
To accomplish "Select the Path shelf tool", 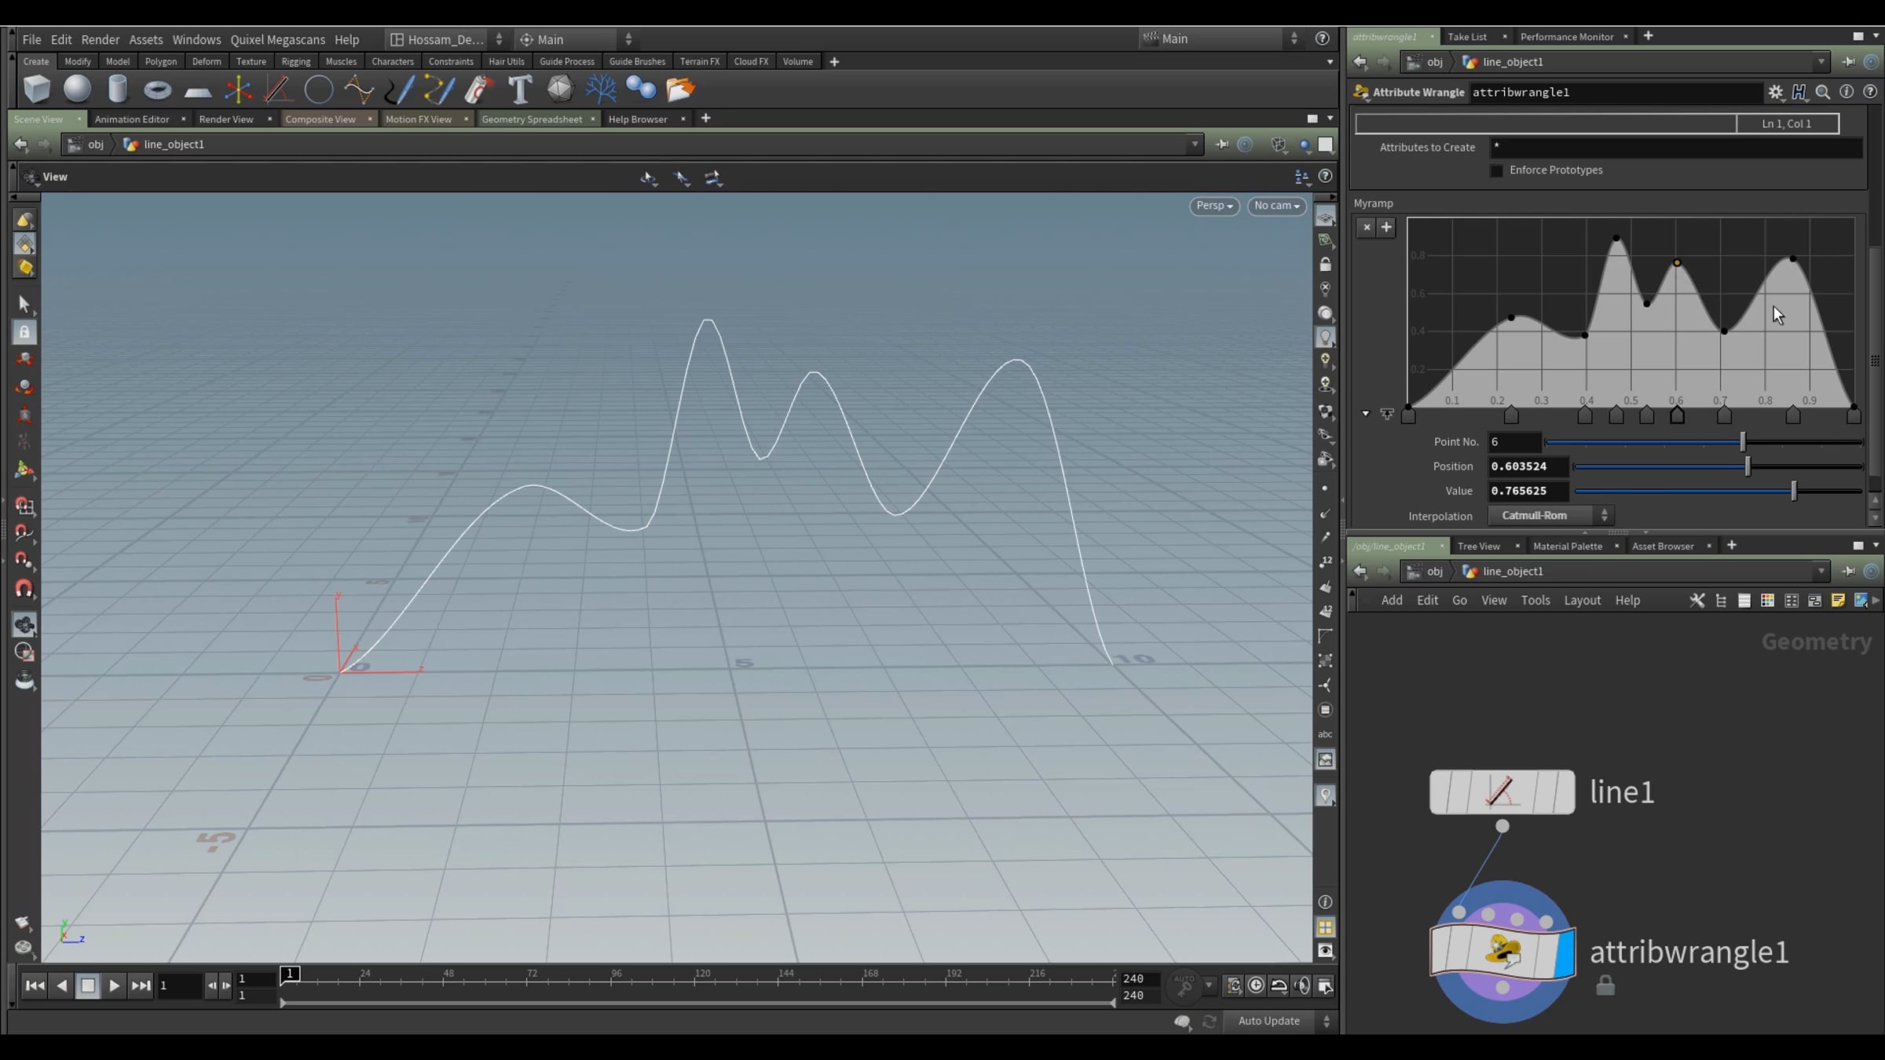I will [439, 90].
